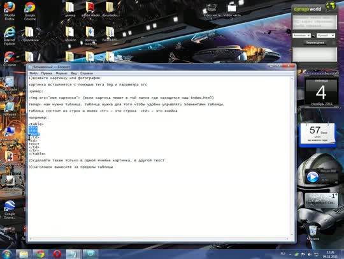
Task: Click the Action Center flag tray icon
Action: pos(303,255)
